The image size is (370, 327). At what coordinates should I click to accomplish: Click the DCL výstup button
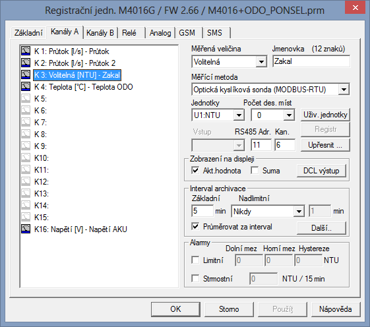click(321, 171)
